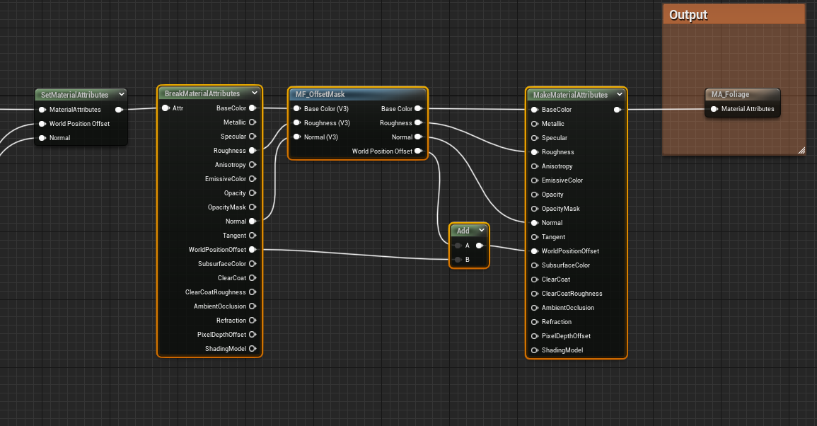This screenshot has width=817, height=426.
Task: Select the MA_Foliage output node title
Action: click(730, 94)
